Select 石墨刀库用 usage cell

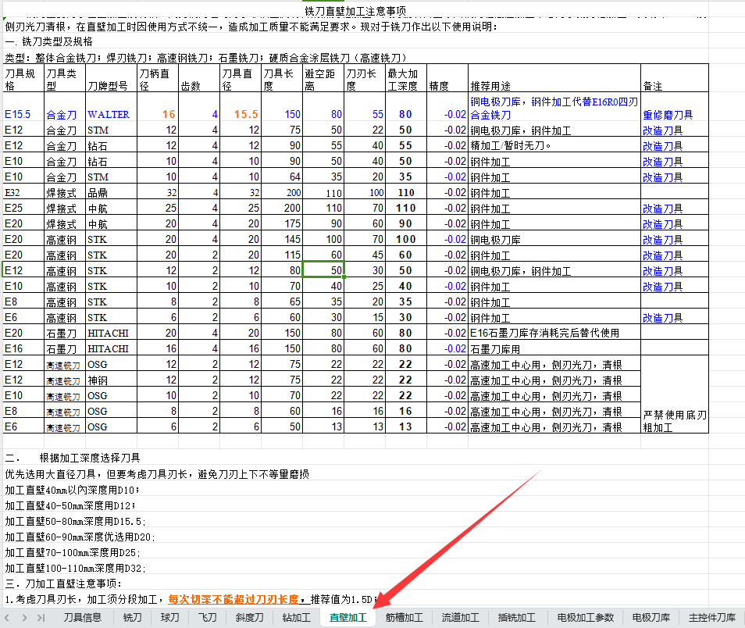(x=554, y=348)
